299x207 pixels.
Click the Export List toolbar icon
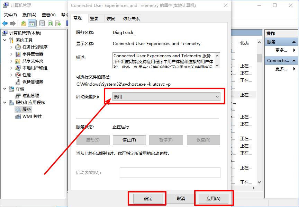[x=58, y=23]
